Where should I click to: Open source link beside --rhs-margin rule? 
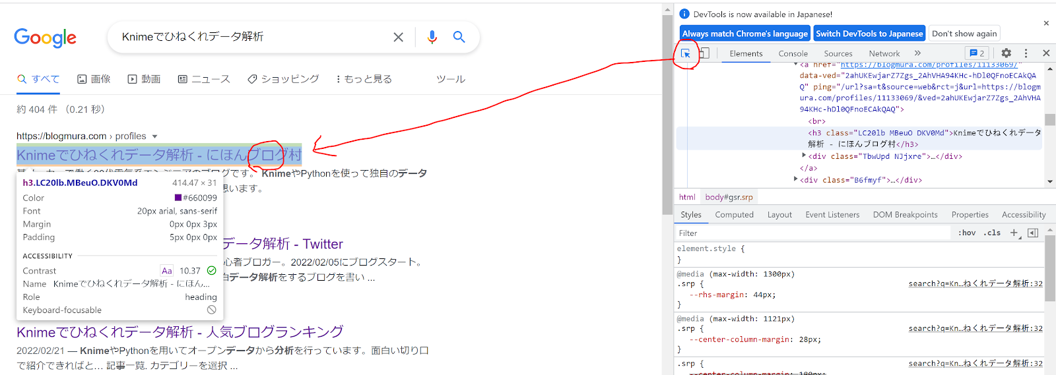(x=975, y=283)
